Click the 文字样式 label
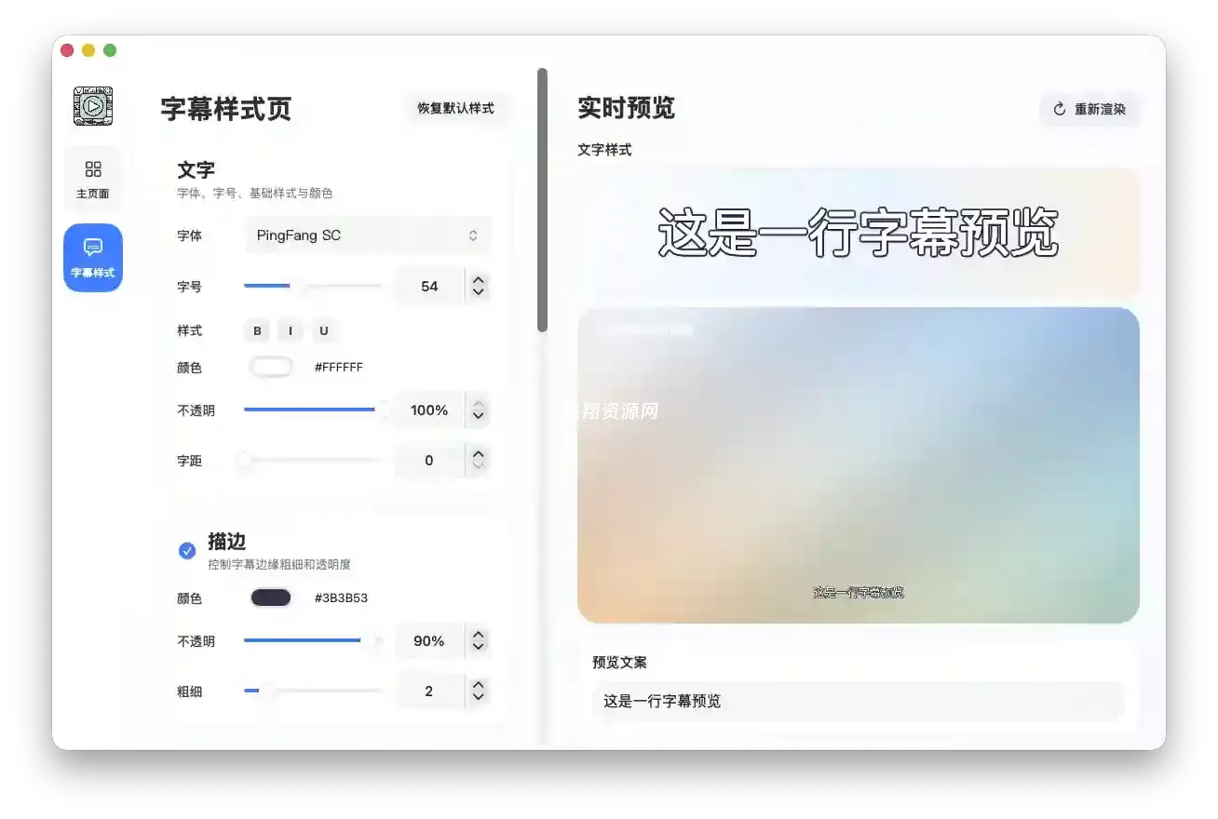This screenshot has height=819, width=1218. click(x=604, y=149)
